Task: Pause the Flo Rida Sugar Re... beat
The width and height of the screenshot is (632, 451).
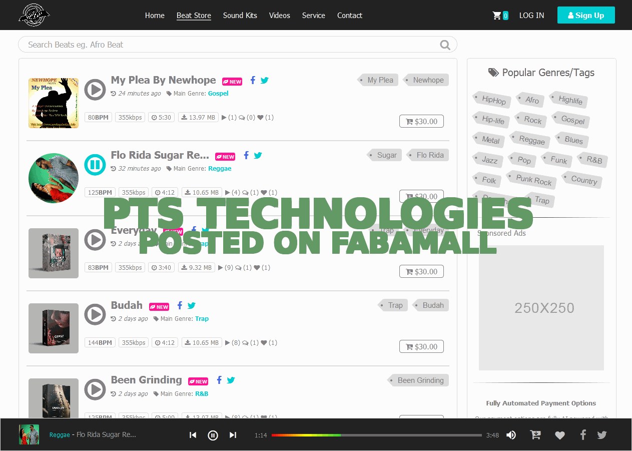Action: (x=95, y=165)
